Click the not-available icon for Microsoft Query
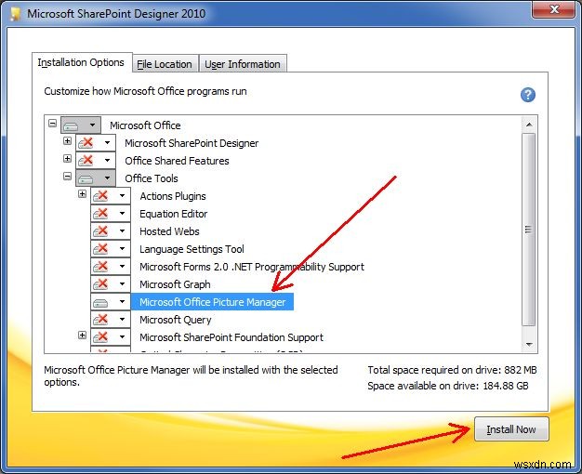Viewport: 582px width, 474px height. pyautogui.click(x=100, y=320)
